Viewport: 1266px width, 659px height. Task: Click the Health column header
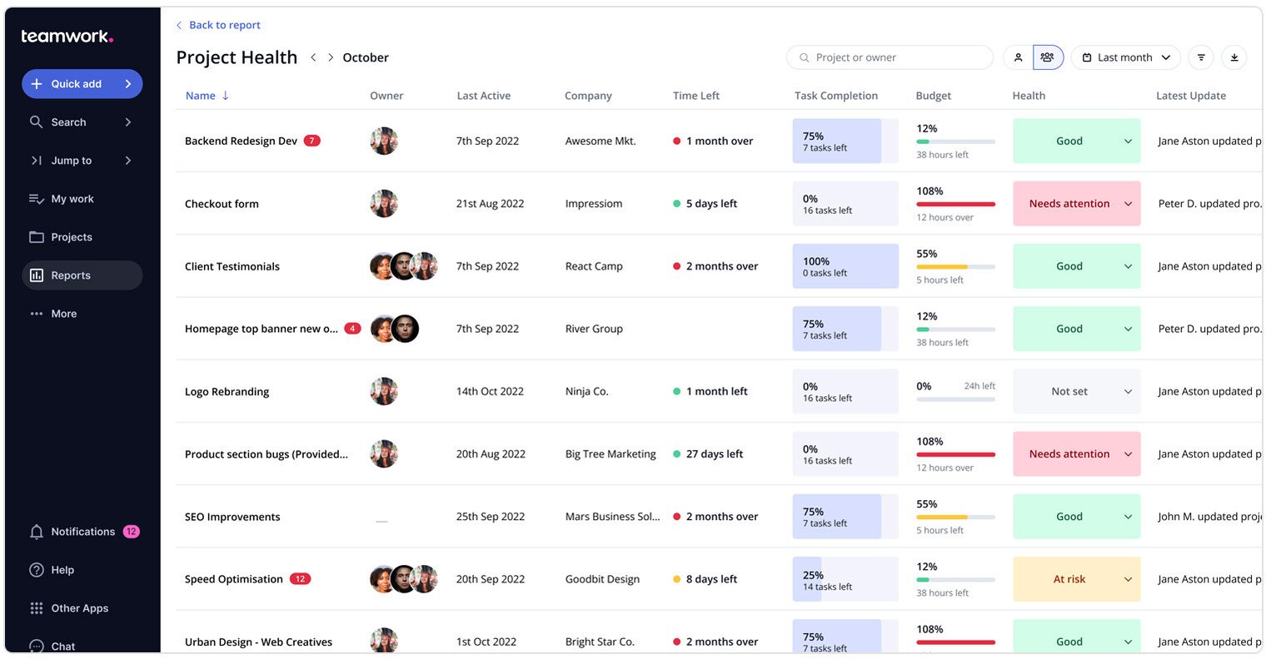point(1029,96)
